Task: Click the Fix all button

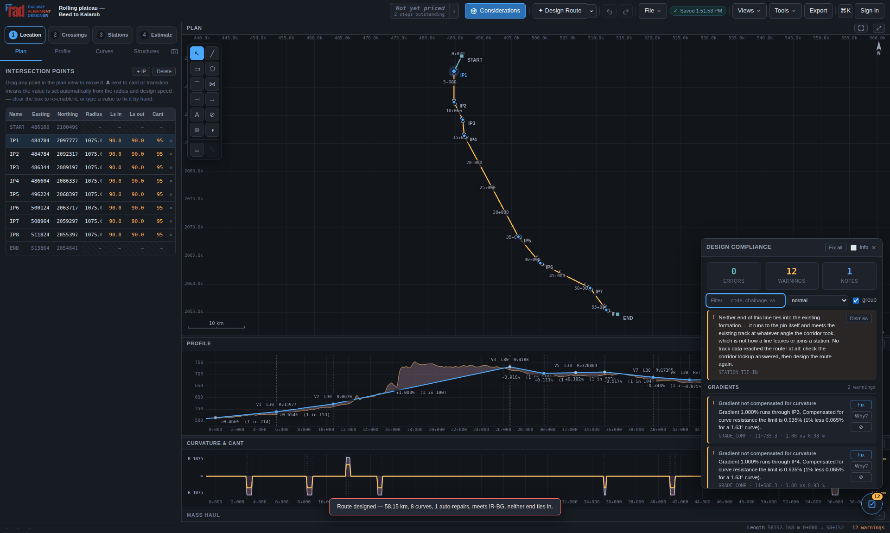Action: (x=835, y=247)
